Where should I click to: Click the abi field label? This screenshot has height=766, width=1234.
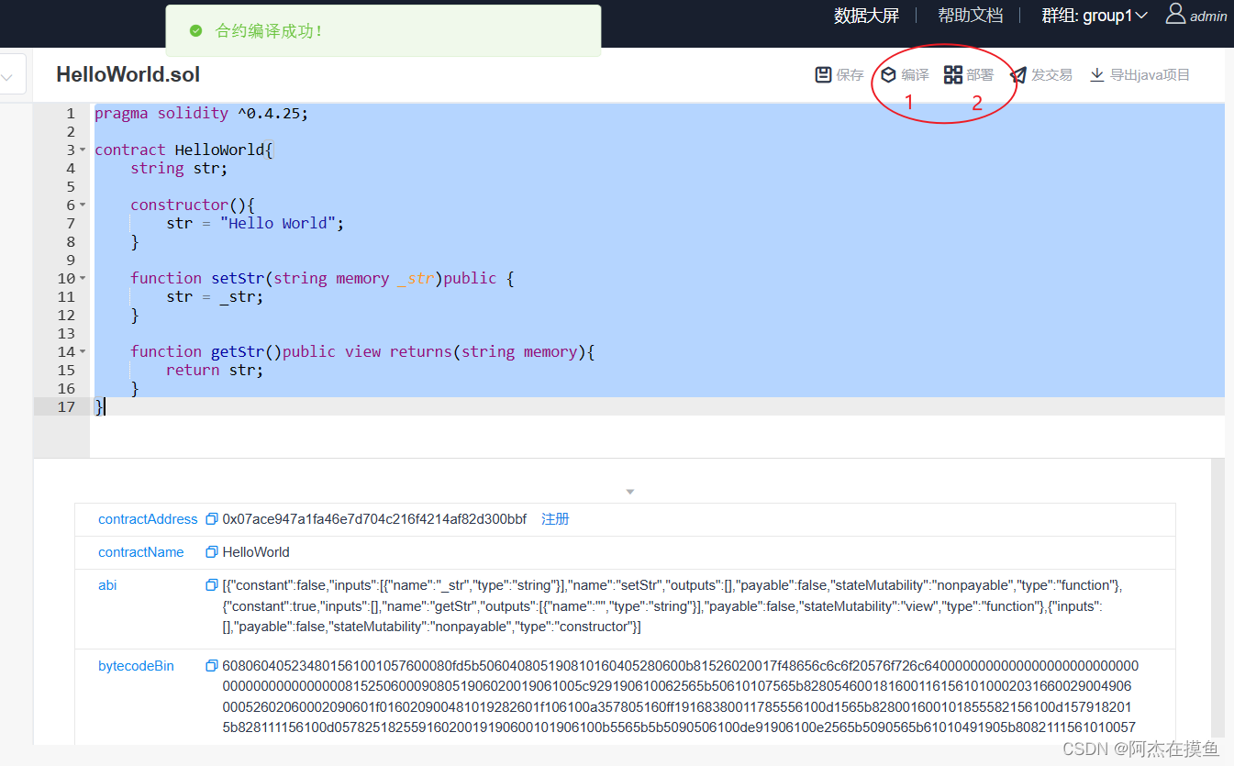coord(107,585)
